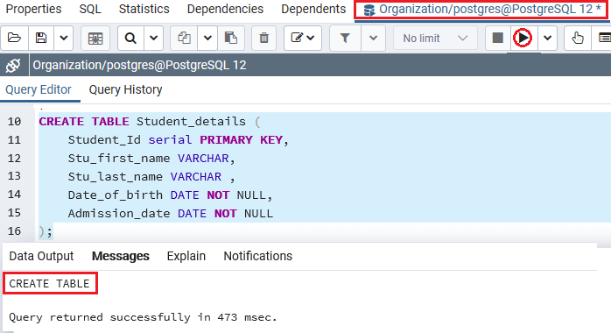Delete rows with the trash icon
Viewport: 611px width, 333px height.
(263, 39)
